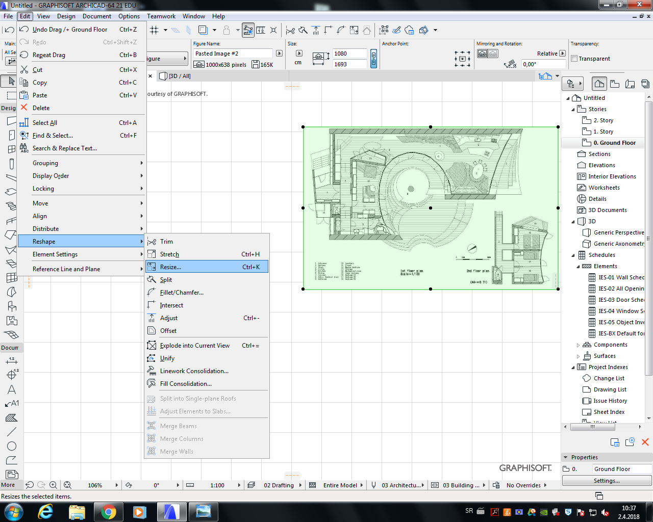The height and width of the screenshot is (522, 653).
Task: Select the Line tool in the toolbox
Action: click(x=11, y=431)
